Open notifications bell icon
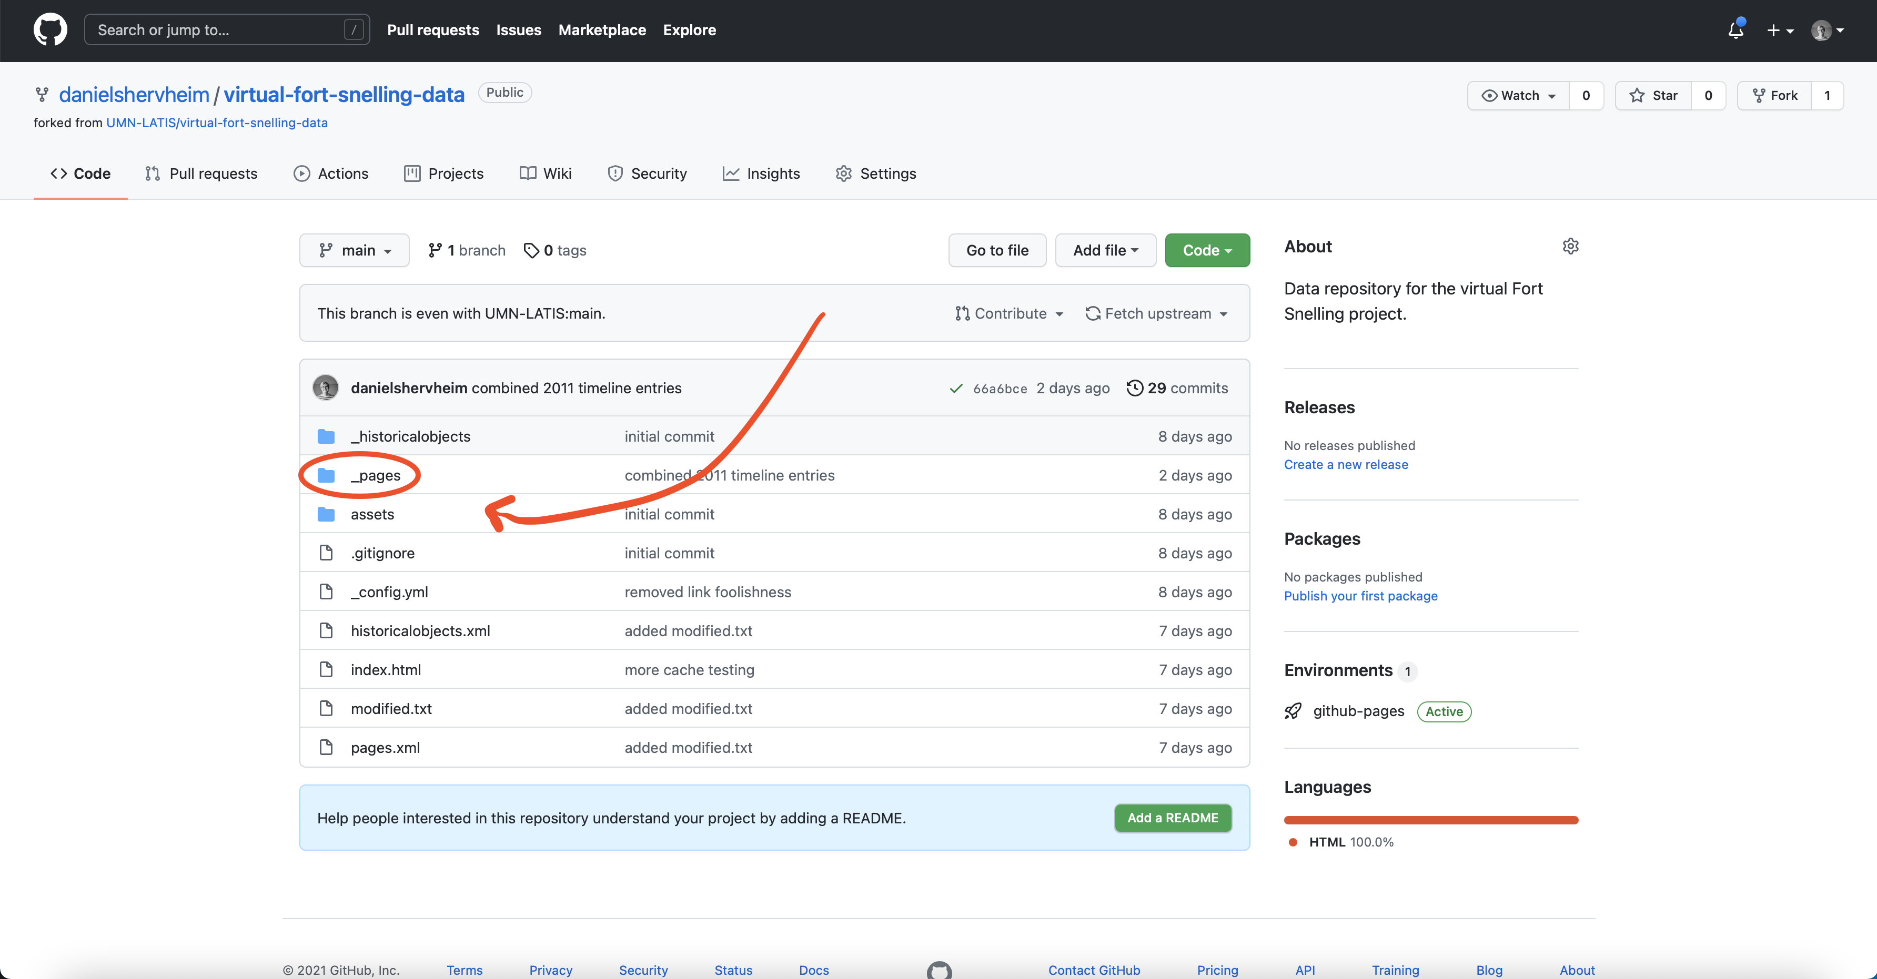 pos(1735,30)
